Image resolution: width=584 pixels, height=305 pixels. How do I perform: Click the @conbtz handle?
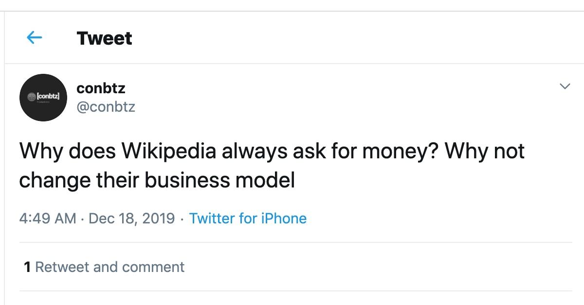click(106, 107)
